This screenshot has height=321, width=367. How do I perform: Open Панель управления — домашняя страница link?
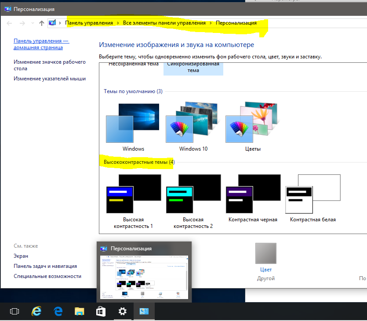41,44
